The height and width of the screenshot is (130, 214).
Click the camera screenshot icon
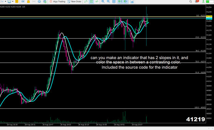pyautogui.click(x=132, y=2)
